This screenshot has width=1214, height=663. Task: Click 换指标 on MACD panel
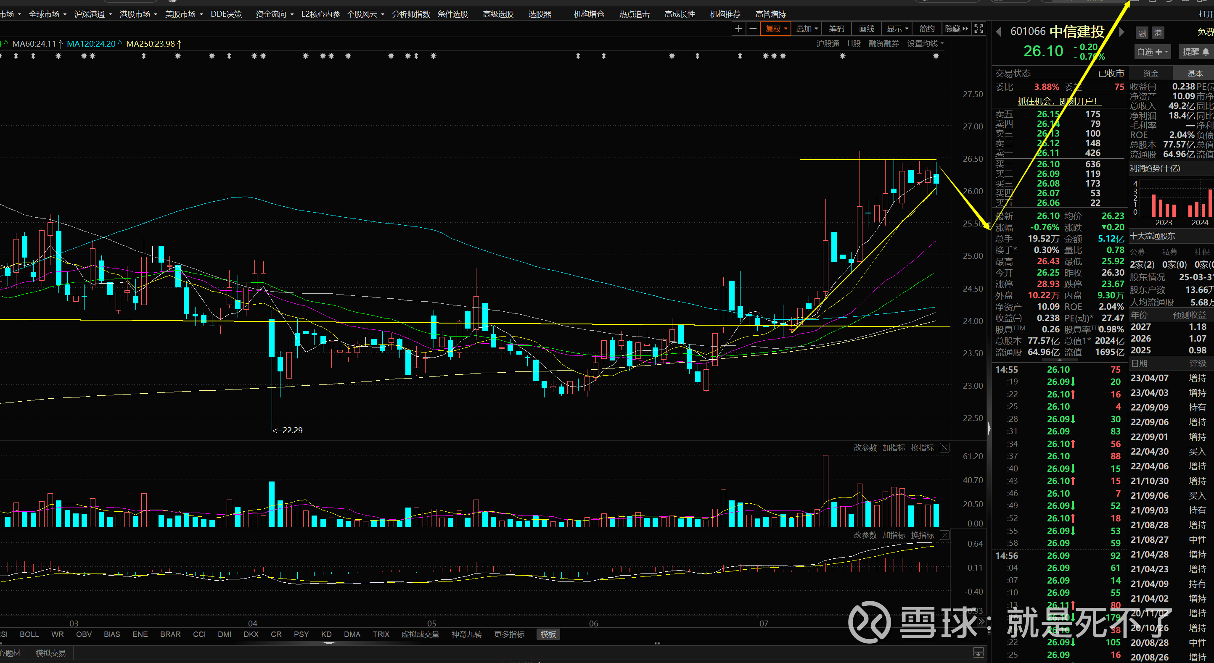click(x=922, y=535)
